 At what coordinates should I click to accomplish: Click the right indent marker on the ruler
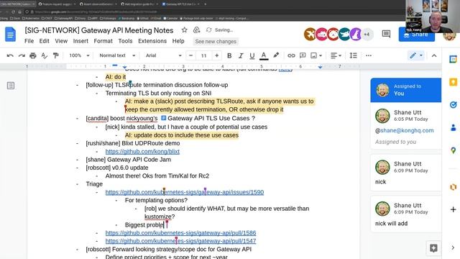320,67
